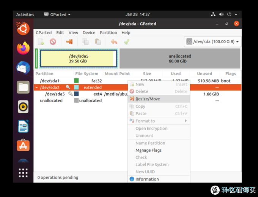Launch Firefox from the dock
This screenshot has height=197, width=258.
coord(23,48)
